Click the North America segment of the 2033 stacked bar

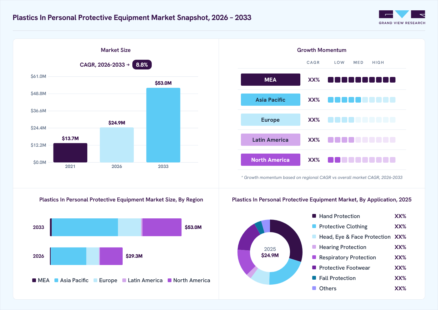coord(162,227)
